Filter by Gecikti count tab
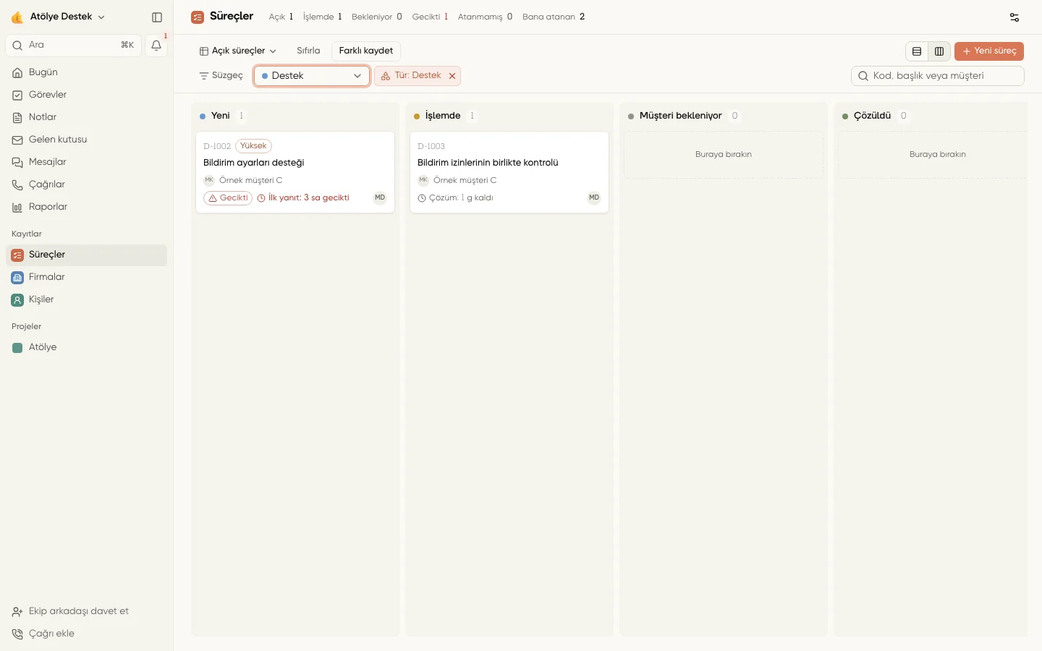The image size is (1042, 651). click(430, 17)
